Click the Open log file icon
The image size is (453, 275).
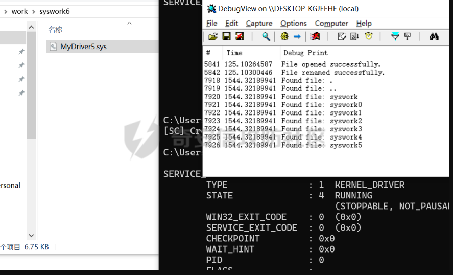click(x=213, y=36)
